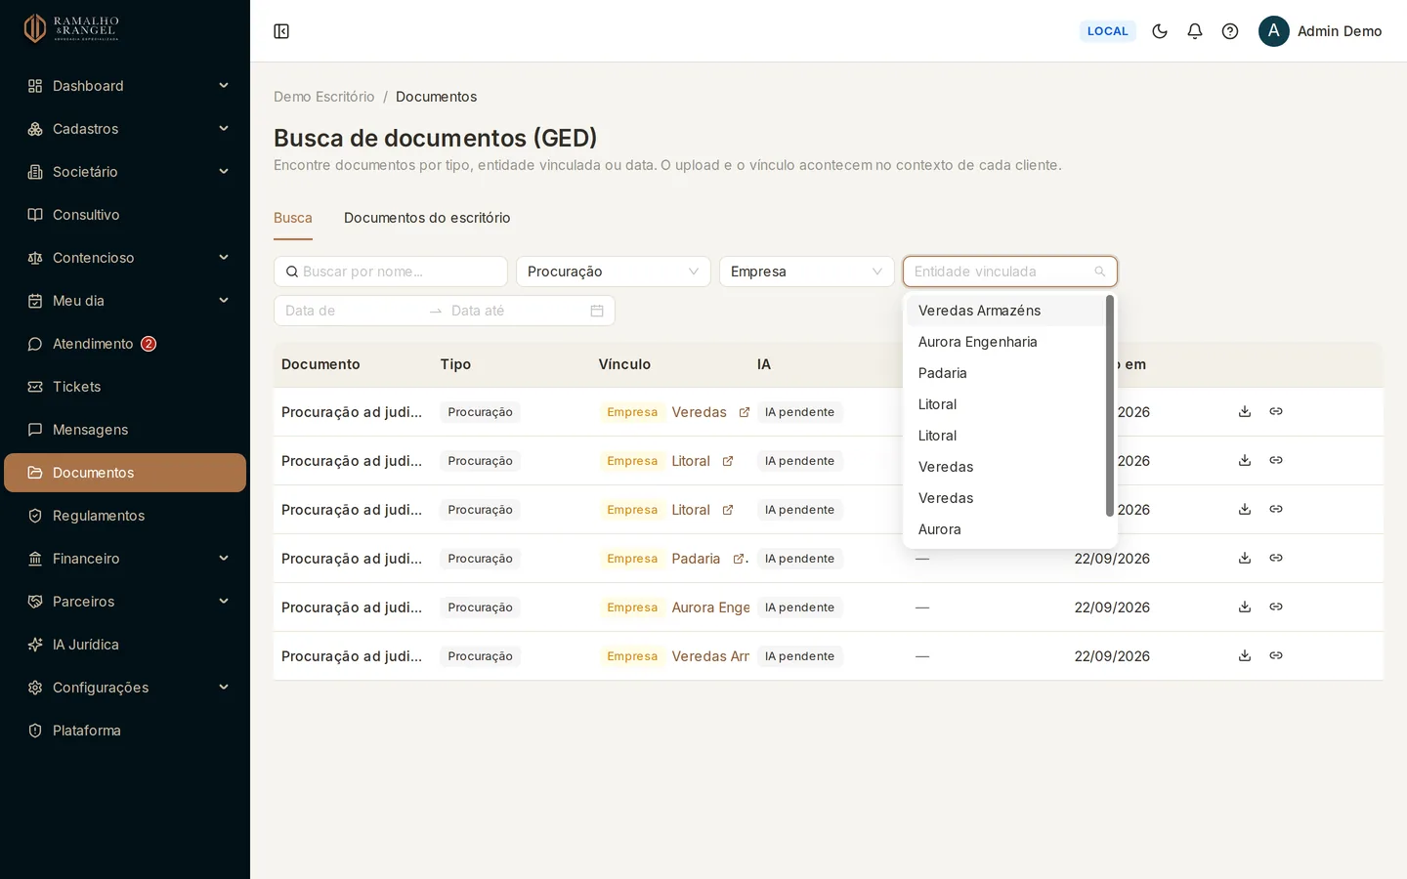
Task: Download the Padaria procuração document
Action: 1245,558
